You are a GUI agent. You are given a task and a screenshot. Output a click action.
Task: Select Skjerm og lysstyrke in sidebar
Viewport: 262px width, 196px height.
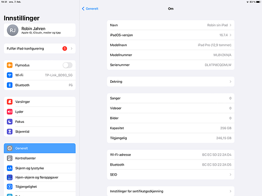(40, 168)
